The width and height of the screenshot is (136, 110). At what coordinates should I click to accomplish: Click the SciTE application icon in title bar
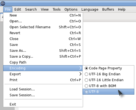(3, 3)
